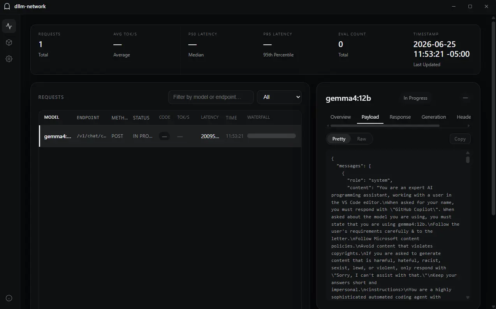Screen dimensions: 496x309
Task: Close the dllm-network window
Action: coord(486,6)
